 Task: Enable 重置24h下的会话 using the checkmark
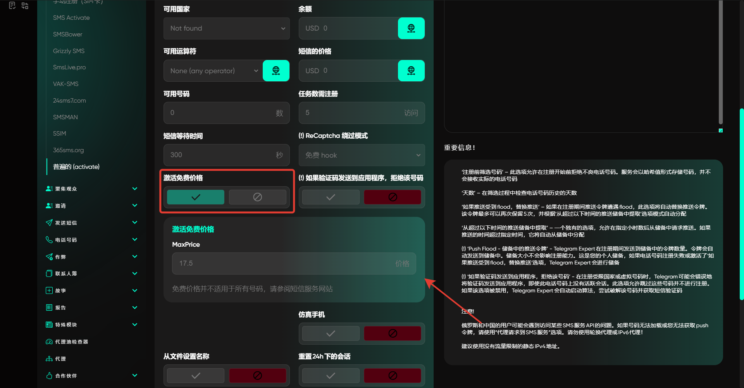pos(331,376)
